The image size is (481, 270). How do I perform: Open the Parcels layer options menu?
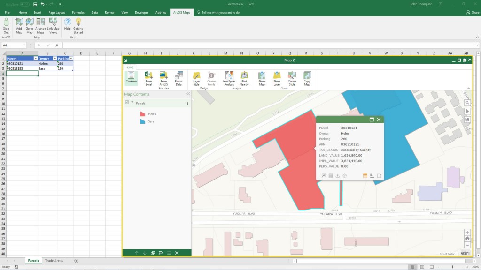pos(187,103)
